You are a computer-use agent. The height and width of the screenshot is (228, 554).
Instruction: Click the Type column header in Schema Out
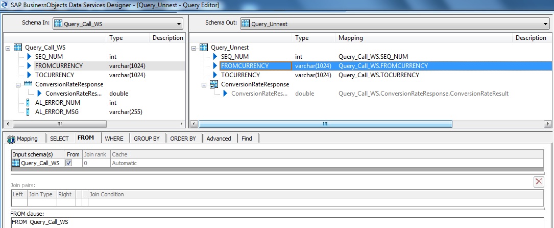click(314, 38)
